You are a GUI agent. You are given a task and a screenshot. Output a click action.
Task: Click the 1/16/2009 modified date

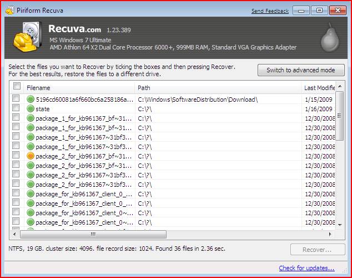click(319, 109)
